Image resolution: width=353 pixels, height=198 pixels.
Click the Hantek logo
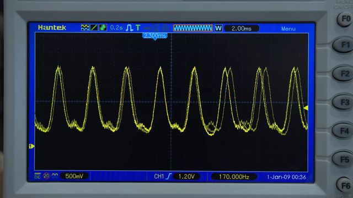52,28
